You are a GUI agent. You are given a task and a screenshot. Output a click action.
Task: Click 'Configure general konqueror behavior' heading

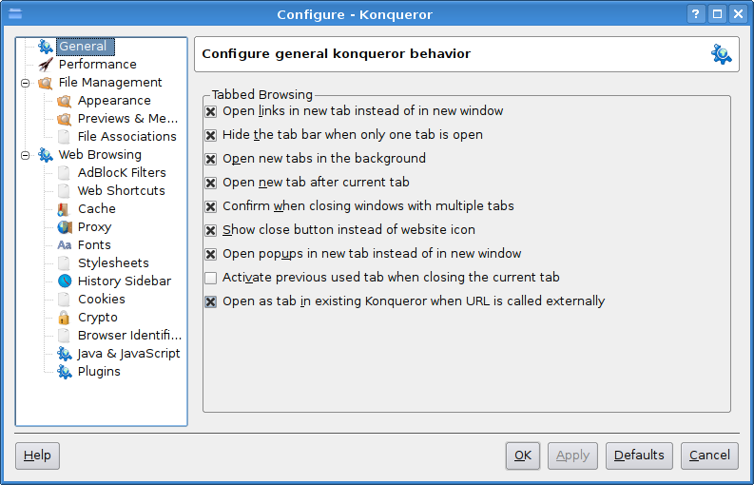[x=337, y=54]
